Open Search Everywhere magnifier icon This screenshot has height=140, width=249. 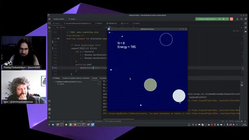(241, 19)
